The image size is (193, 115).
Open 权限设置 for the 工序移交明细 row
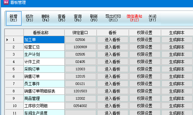click(145, 106)
